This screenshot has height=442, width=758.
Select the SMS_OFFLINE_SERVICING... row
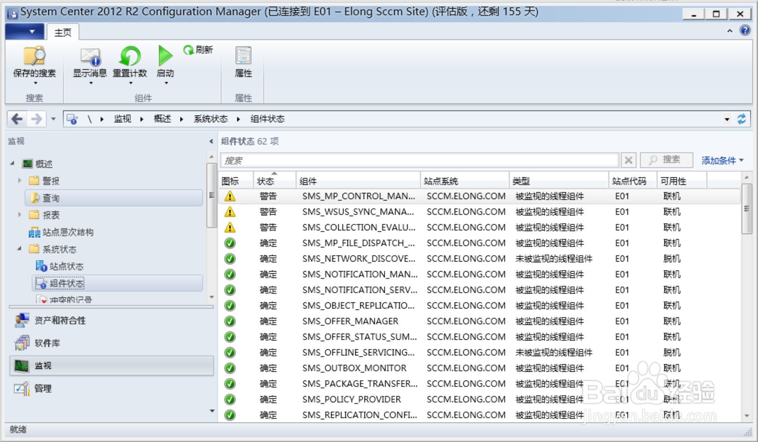(x=480, y=352)
